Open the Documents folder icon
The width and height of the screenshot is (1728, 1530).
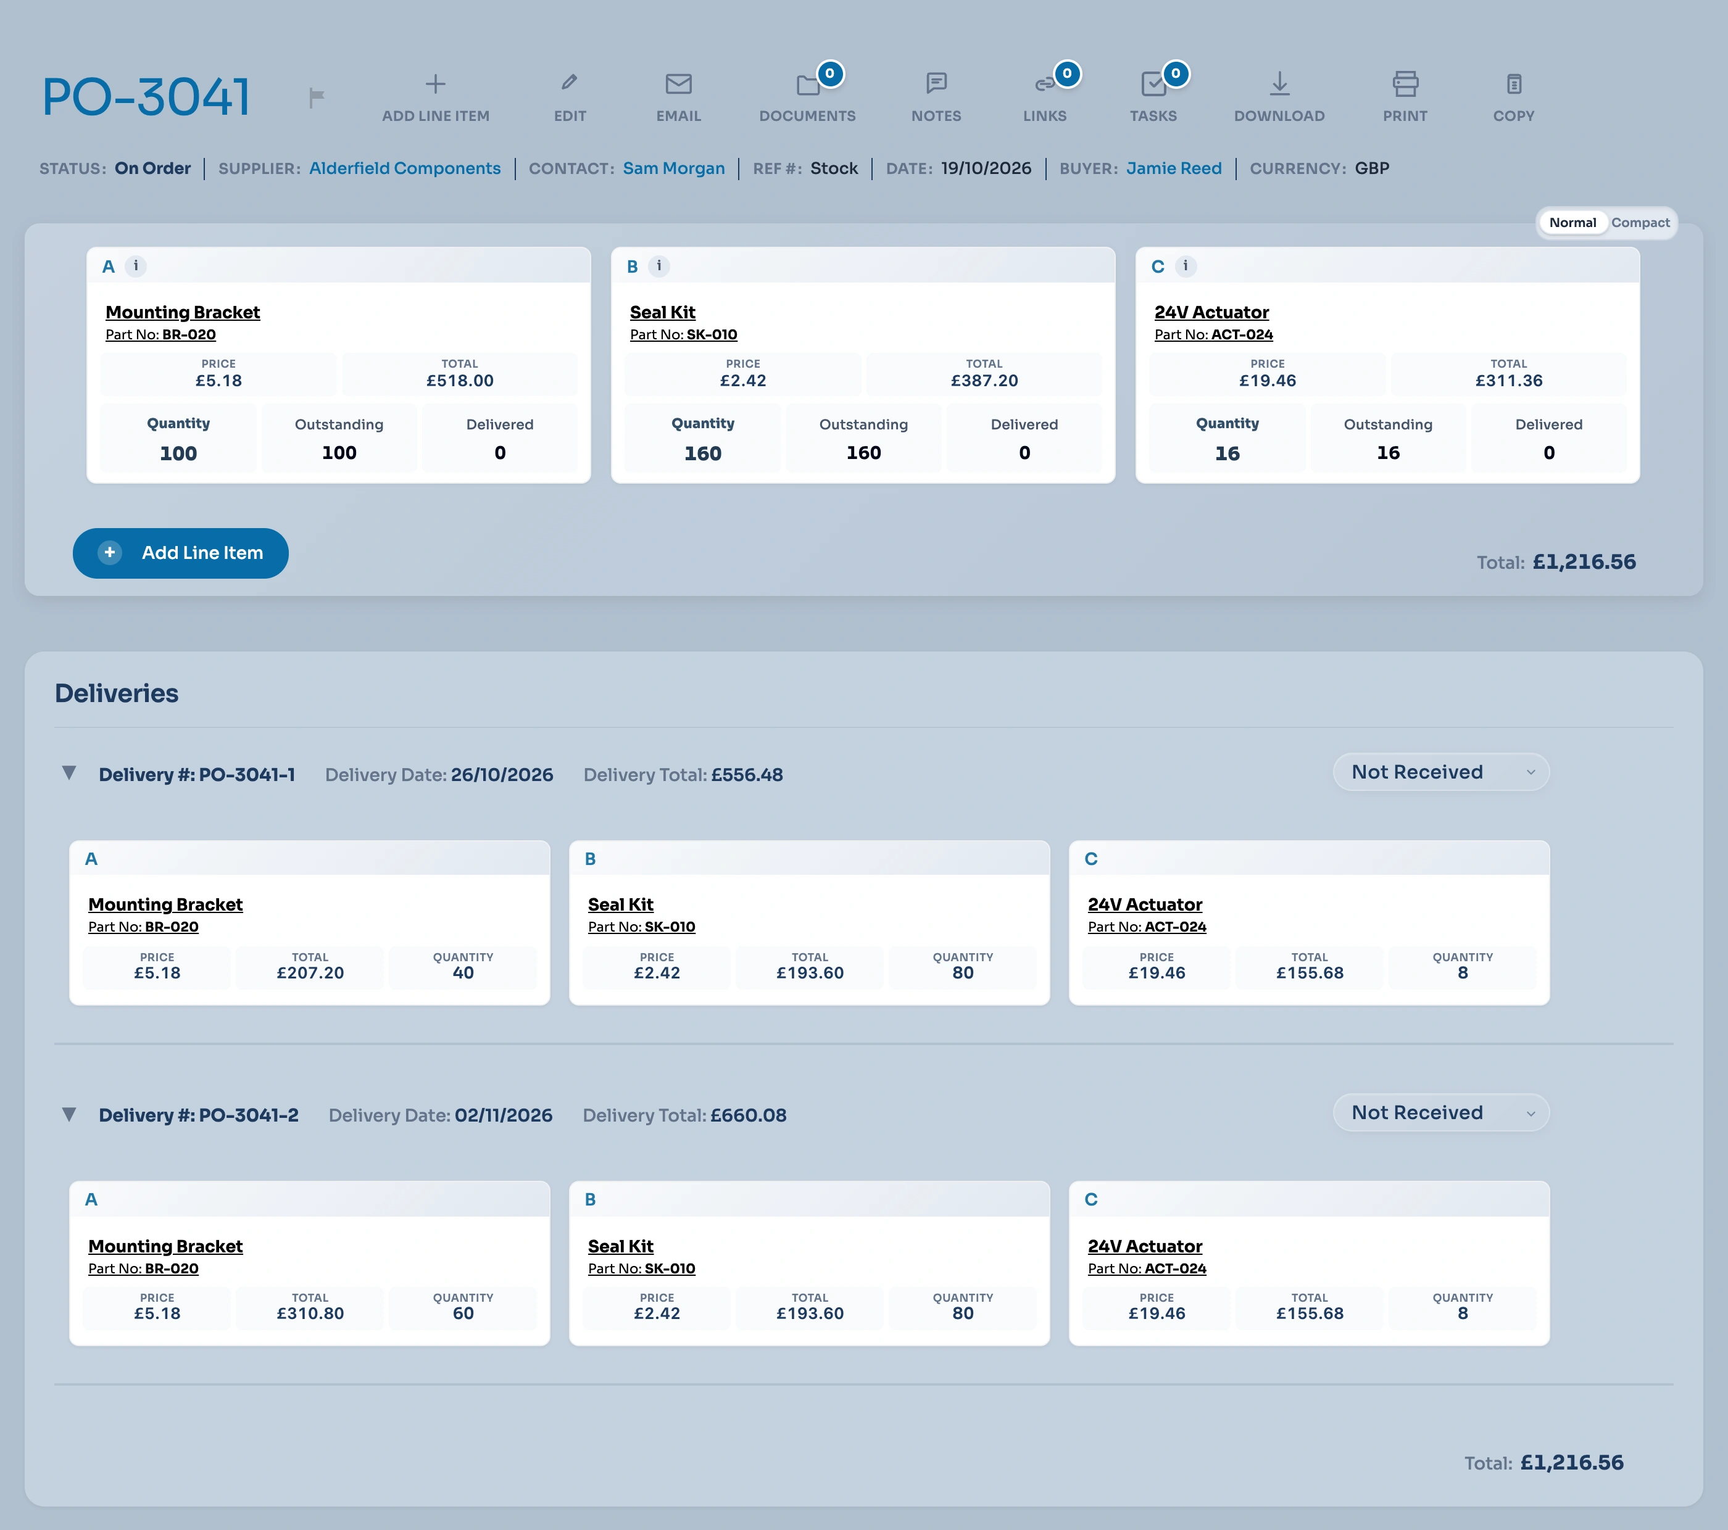point(808,85)
